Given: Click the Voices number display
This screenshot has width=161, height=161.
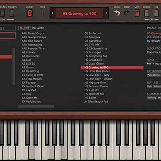Looking at the screenshot, I should point(29,13).
